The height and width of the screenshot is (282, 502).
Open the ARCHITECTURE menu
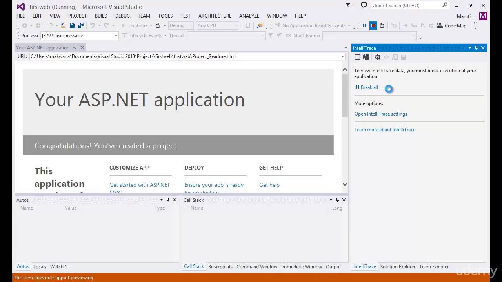pyautogui.click(x=215, y=16)
